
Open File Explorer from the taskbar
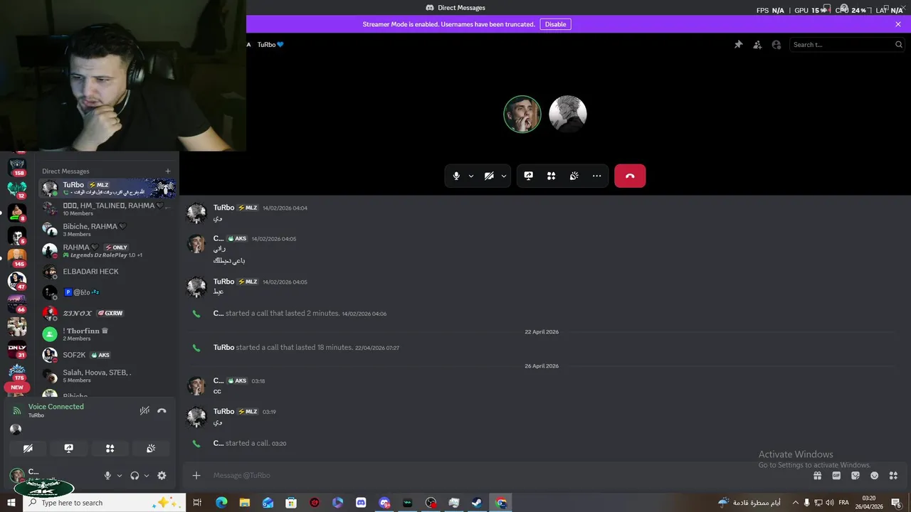(244, 503)
